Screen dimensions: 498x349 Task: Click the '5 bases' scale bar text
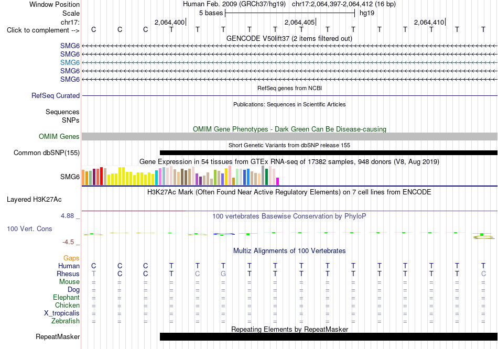point(211,13)
